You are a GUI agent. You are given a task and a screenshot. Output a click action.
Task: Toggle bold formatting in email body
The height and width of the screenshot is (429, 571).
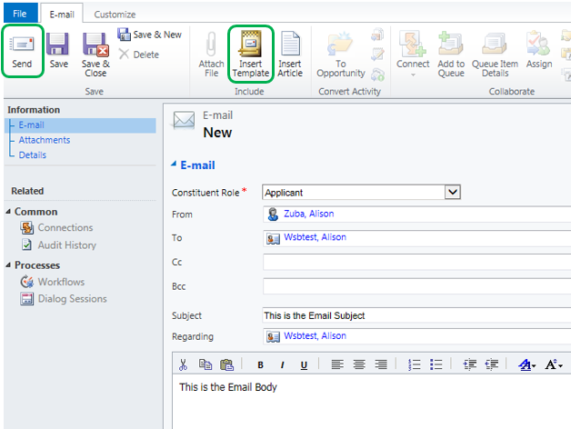pos(260,364)
